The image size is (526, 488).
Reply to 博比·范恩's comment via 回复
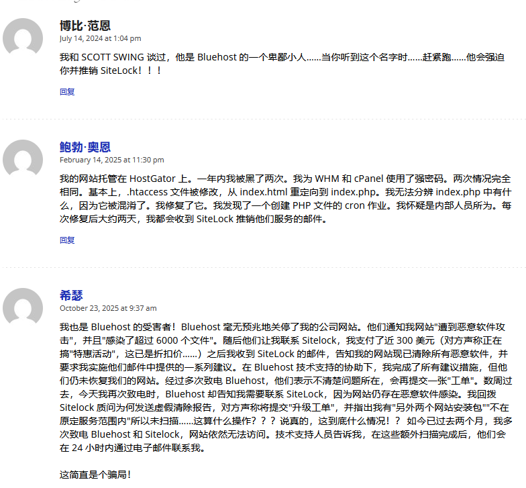[x=67, y=91]
